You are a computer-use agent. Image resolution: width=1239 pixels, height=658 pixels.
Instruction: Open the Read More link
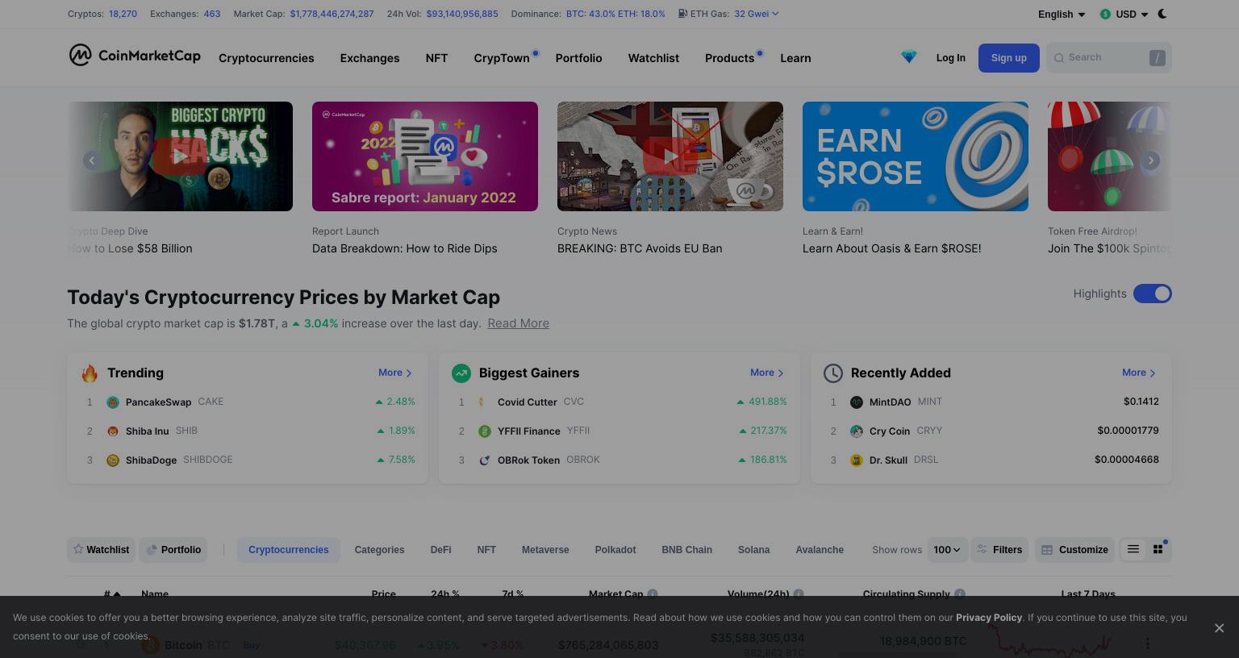518,323
